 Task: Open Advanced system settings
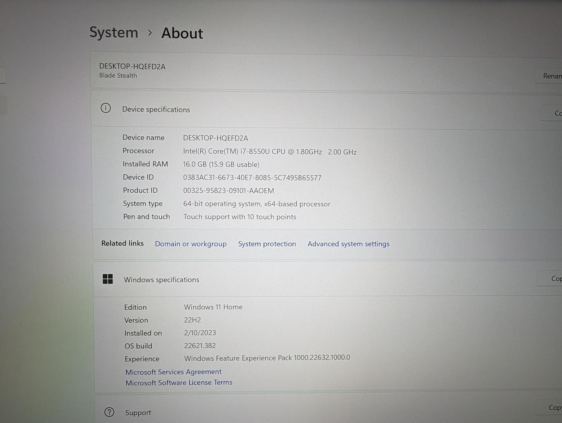click(348, 244)
